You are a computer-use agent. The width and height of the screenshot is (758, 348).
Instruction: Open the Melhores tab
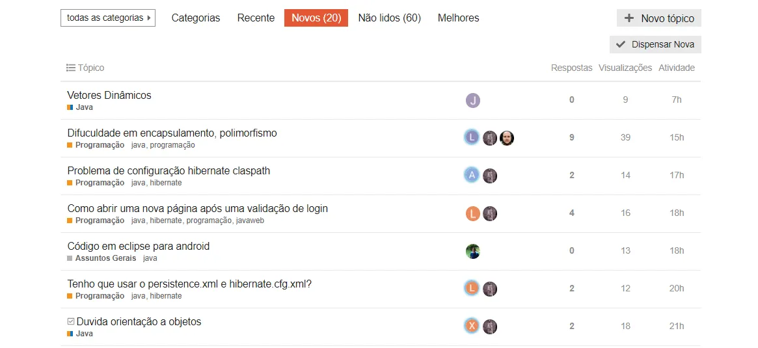click(458, 18)
